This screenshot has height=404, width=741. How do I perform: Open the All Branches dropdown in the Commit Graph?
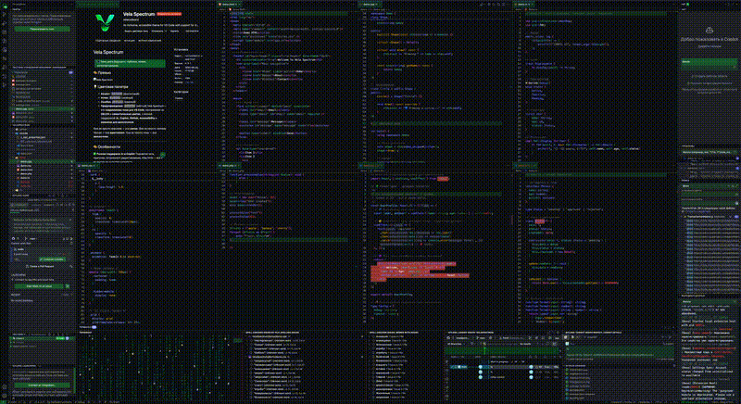[x=458, y=344]
